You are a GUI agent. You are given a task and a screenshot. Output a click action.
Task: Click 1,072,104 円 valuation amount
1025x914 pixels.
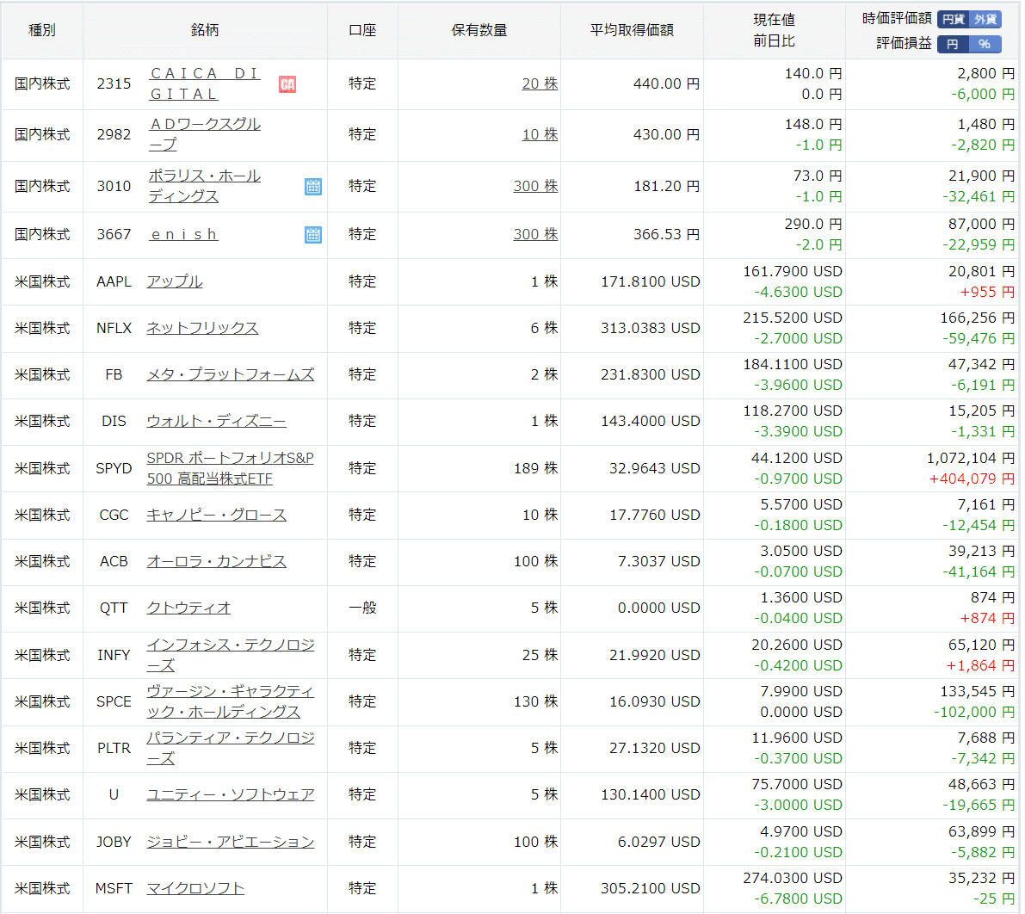point(971,459)
